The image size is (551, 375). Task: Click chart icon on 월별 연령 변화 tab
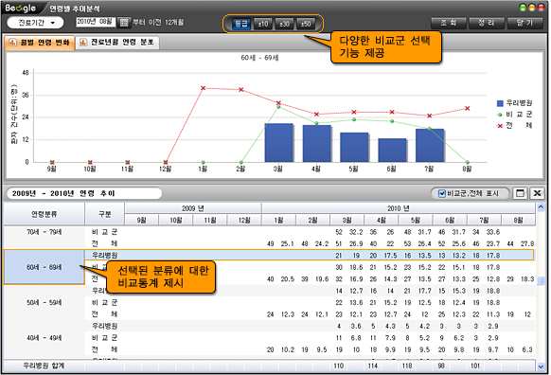click(x=12, y=43)
